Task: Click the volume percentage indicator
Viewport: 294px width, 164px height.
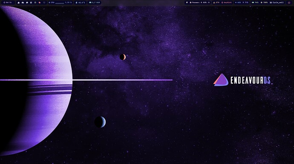Action: 238,3
